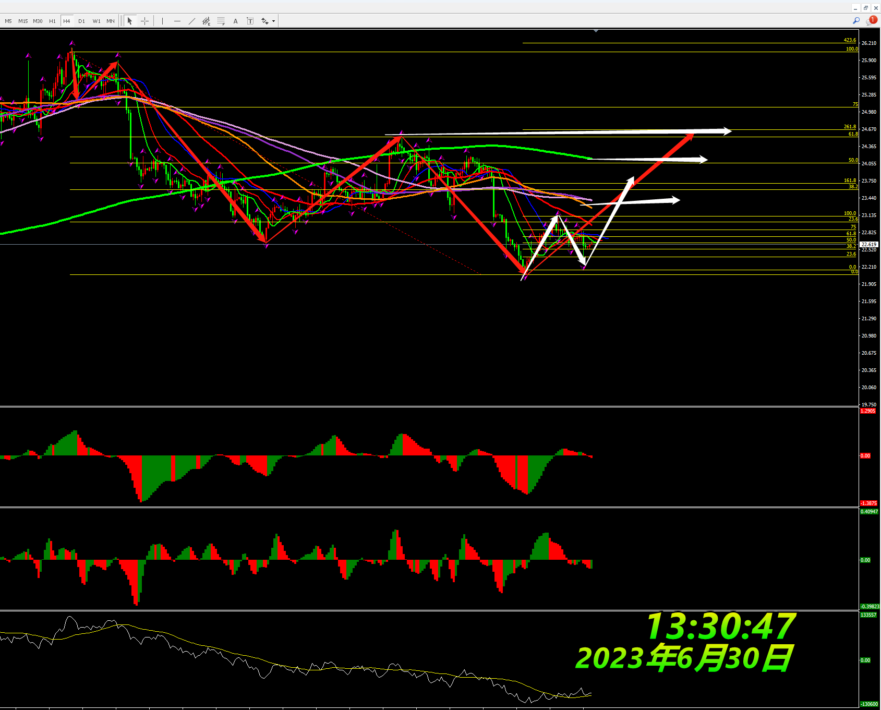Activate the Crosshair tool
Screen dimensions: 881x710
[x=145, y=21]
